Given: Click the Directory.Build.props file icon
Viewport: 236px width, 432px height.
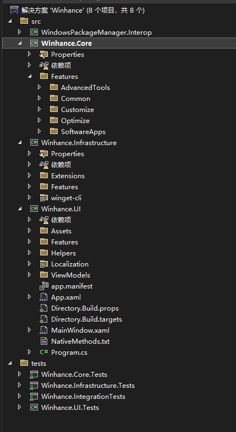Looking at the screenshot, I should click(x=44, y=308).
